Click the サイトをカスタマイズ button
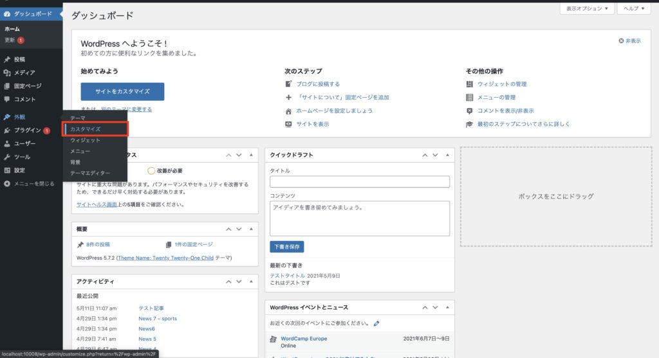This screenshot has height=358, width=659. coord(122,91)
